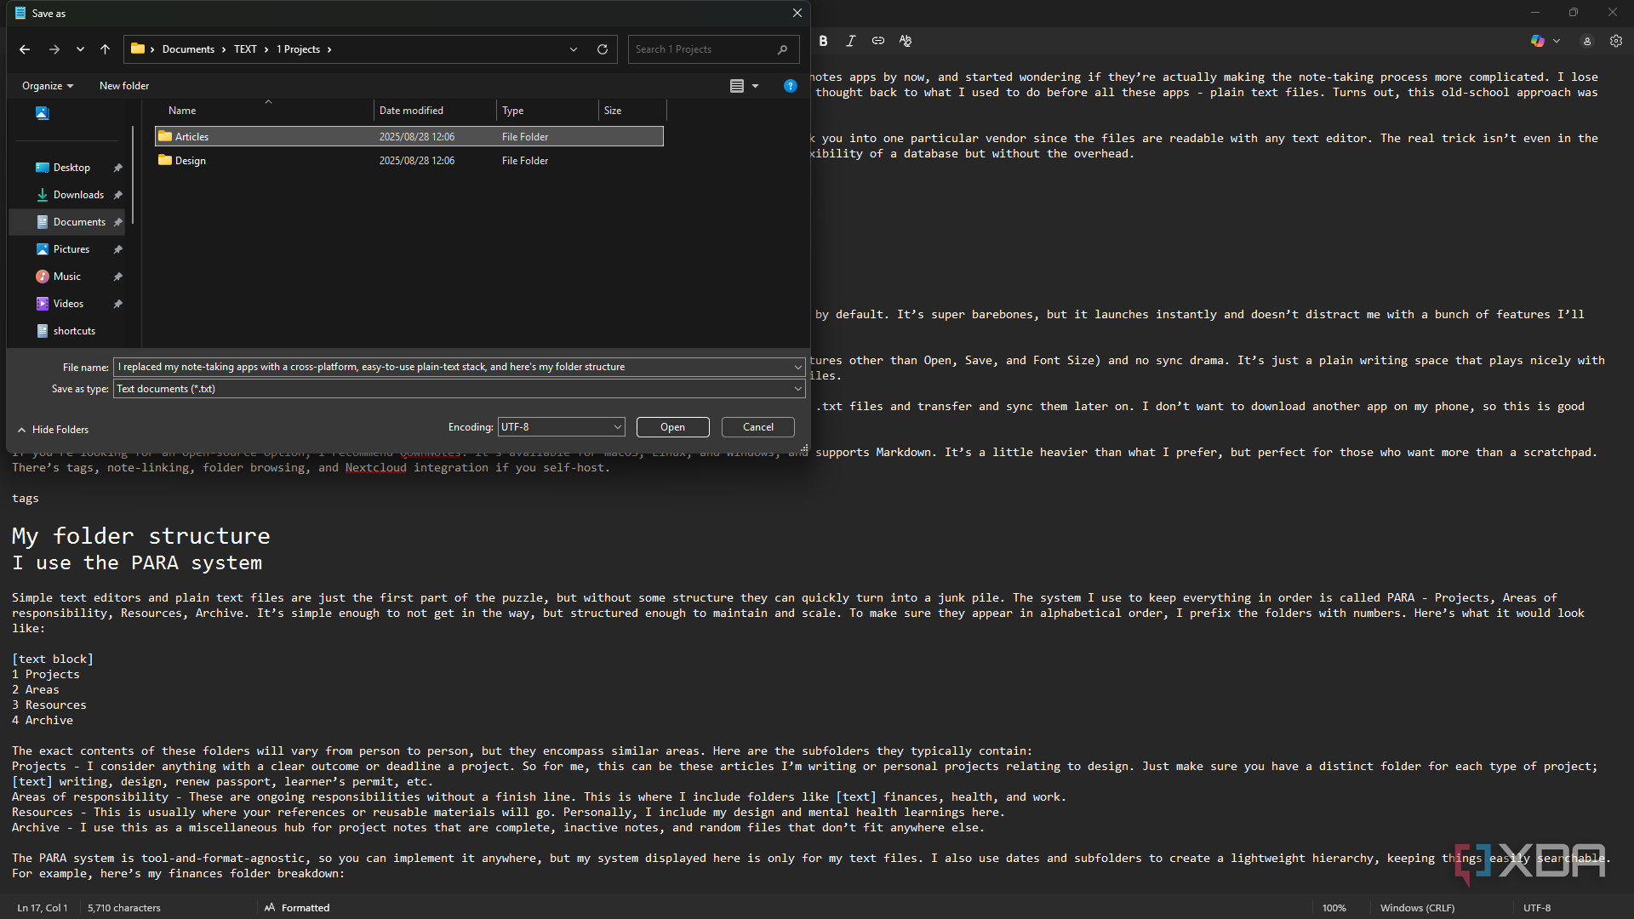The width and height of the screenshot is (1634, 919).
Task: Create a New folder
Action: point(124,86)
